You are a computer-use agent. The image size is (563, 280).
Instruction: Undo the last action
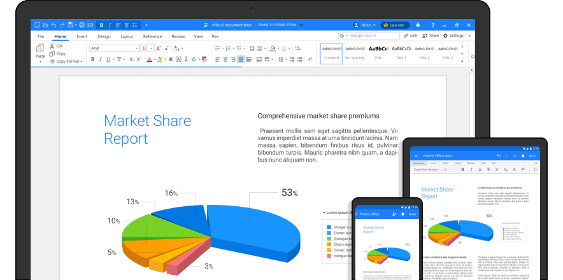54,25
